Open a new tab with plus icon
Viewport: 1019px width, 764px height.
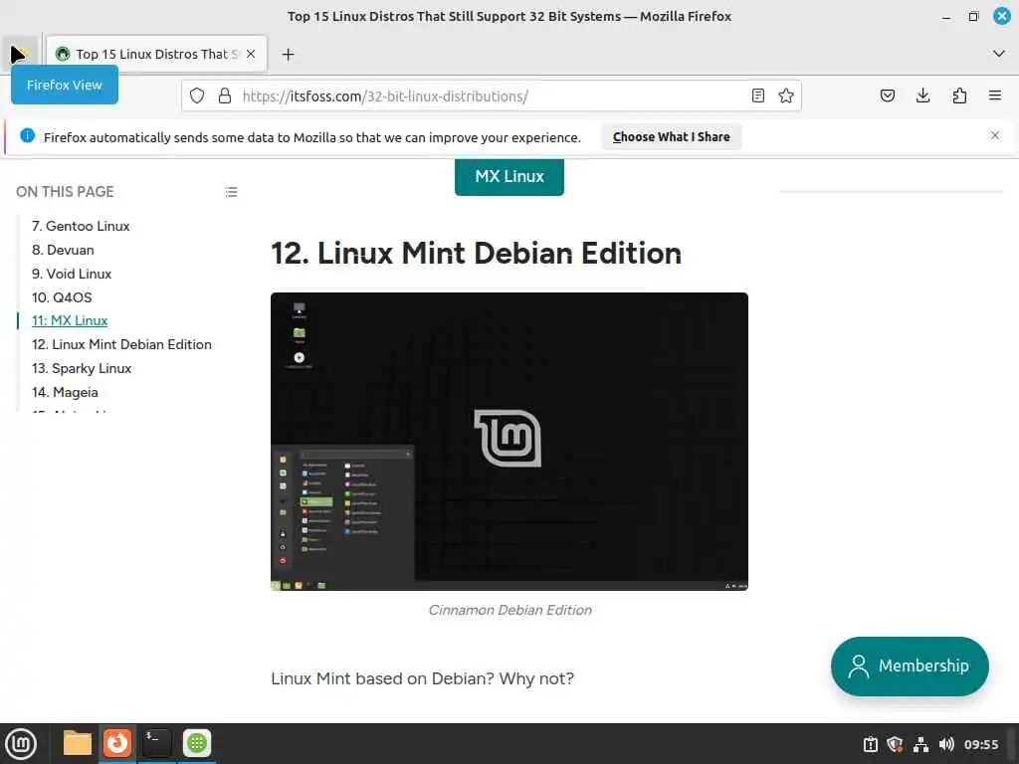click(288, 54)
